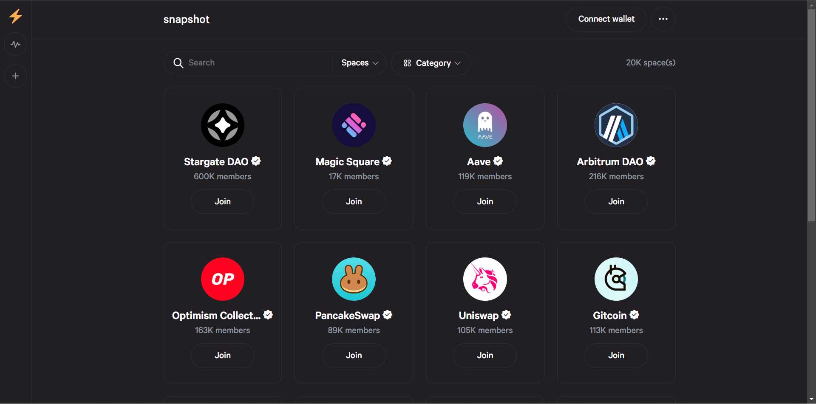Click the Category grid icon
The image size is (816, 404).
[407, 63]
